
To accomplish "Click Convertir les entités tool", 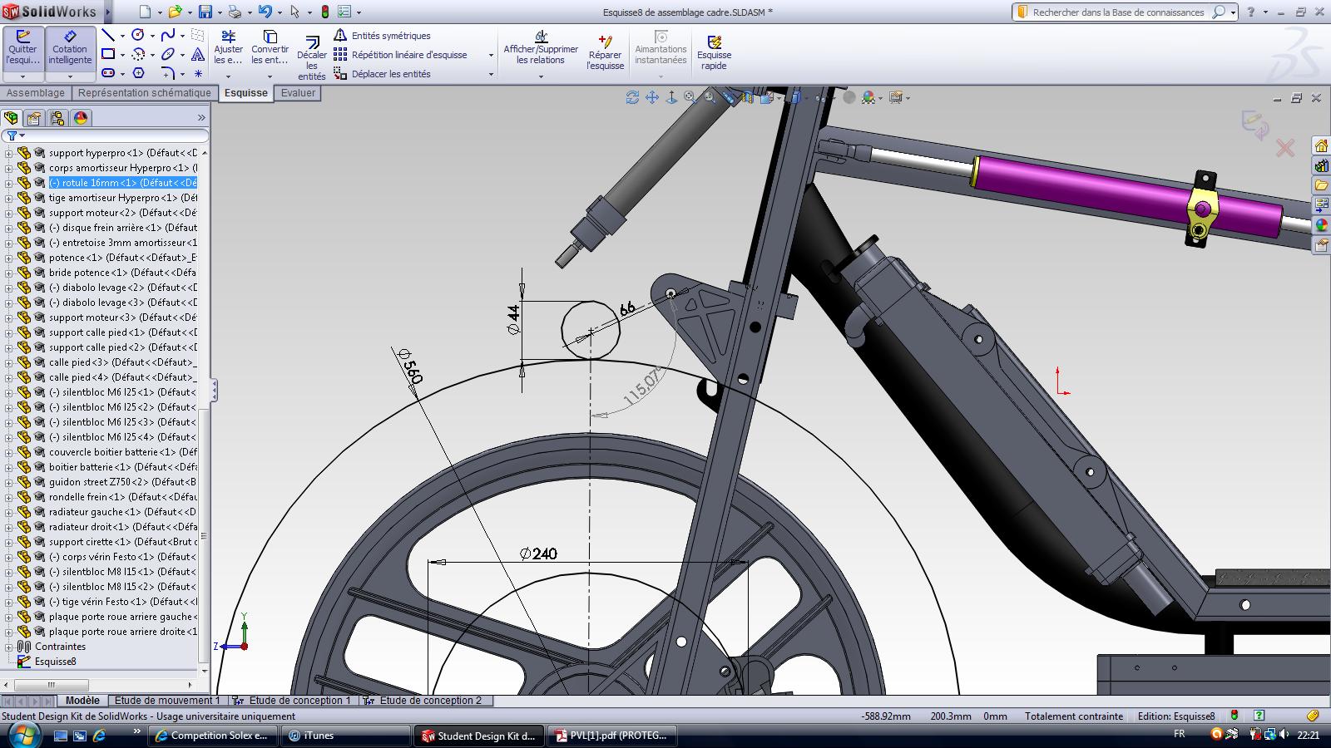I will tap(270, 47).
